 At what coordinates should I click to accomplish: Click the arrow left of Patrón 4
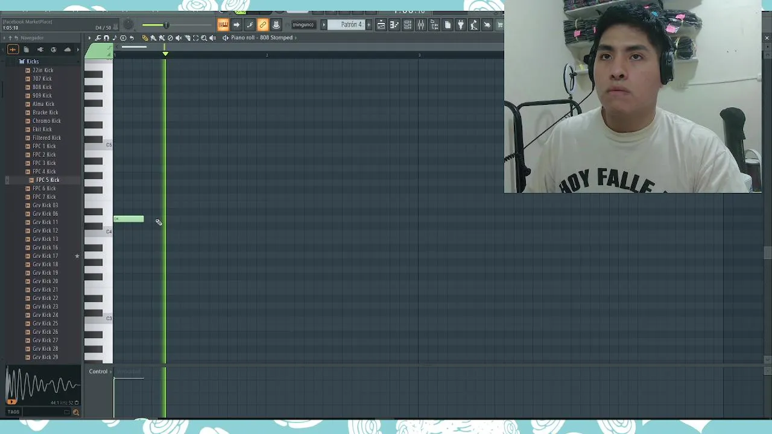click(324, 25)
